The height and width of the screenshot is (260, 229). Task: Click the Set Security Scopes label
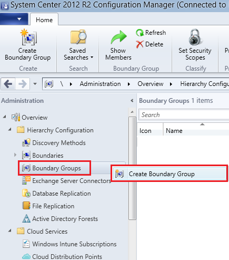(195, 54)
